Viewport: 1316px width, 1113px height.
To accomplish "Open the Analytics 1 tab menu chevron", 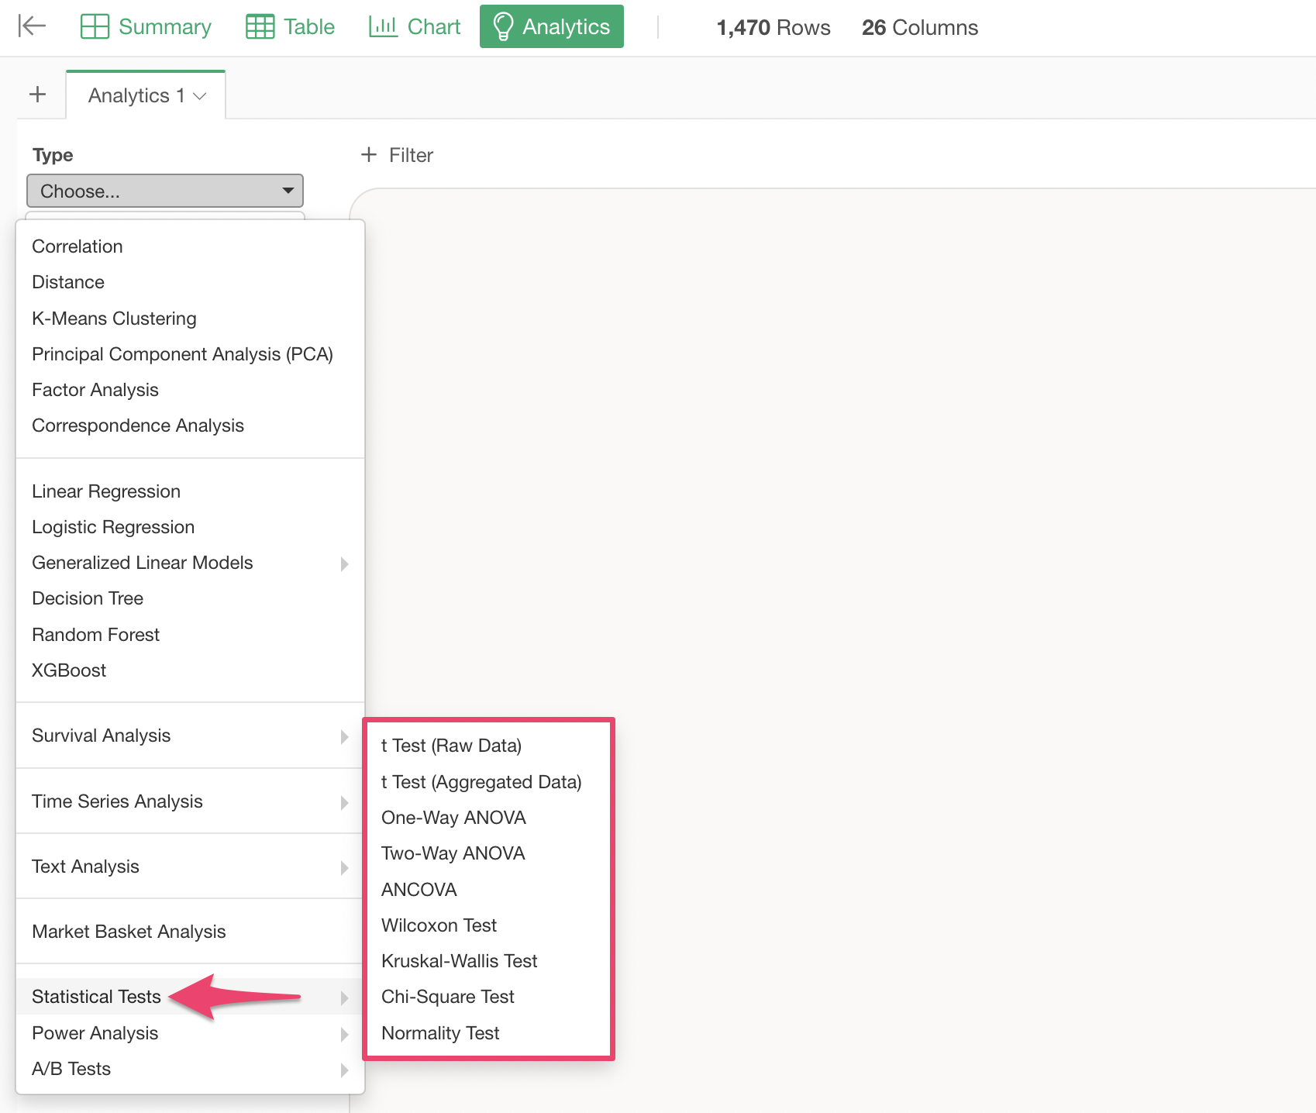I will [x=200, y=96].
